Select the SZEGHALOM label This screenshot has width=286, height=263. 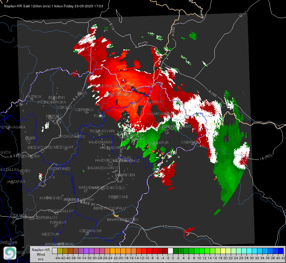[90, 231]
